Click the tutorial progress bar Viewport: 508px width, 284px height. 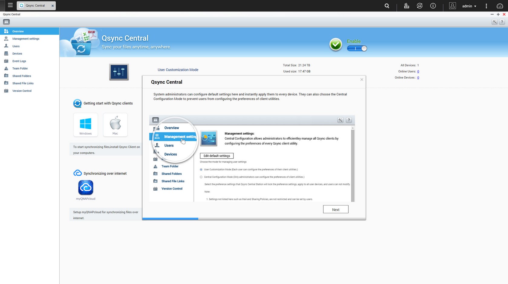click(254, 218)
